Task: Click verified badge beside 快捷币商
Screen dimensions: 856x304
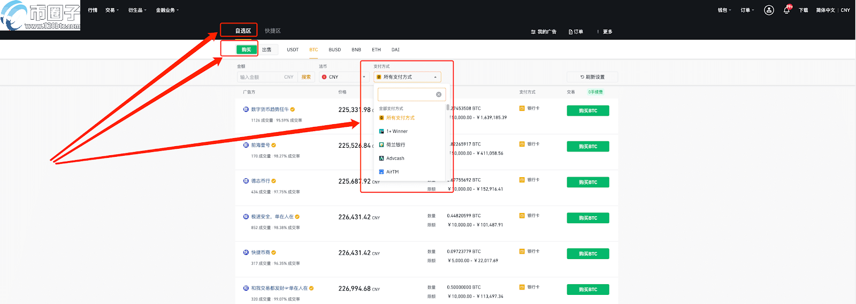Action: (x=274, y=252)
